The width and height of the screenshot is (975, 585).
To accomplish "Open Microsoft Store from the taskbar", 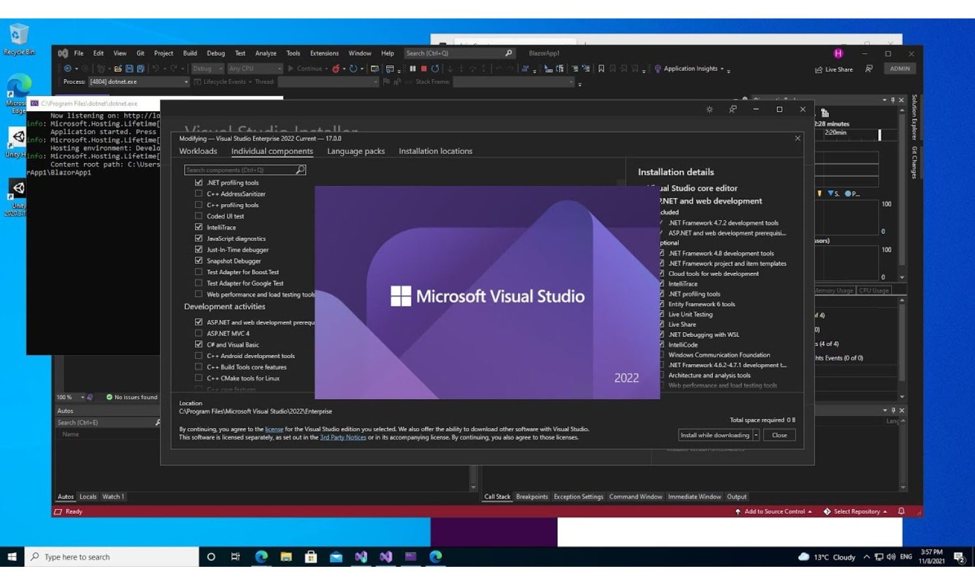I will coord(311,556).
